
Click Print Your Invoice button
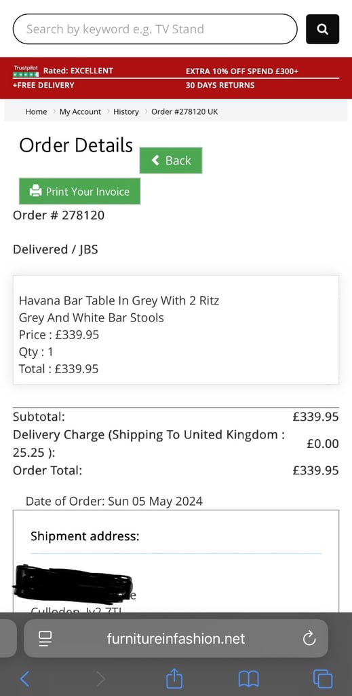[x=80, y=191]
